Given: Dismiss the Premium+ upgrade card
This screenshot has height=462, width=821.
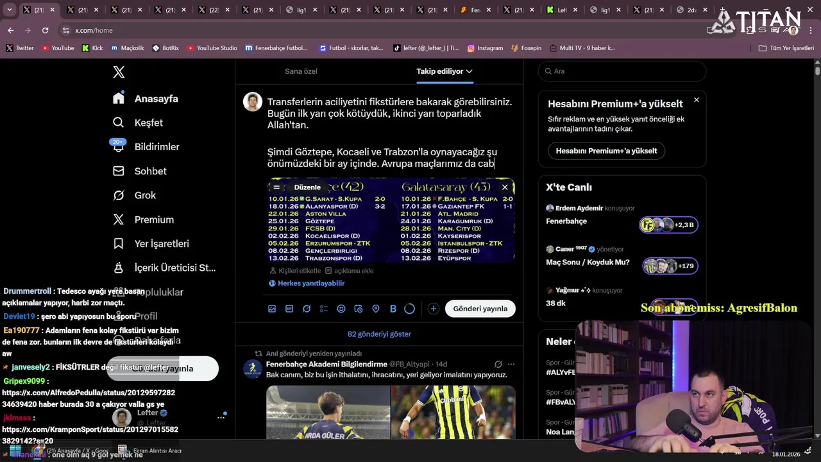Looking at the screenshot, I should 697,100.
